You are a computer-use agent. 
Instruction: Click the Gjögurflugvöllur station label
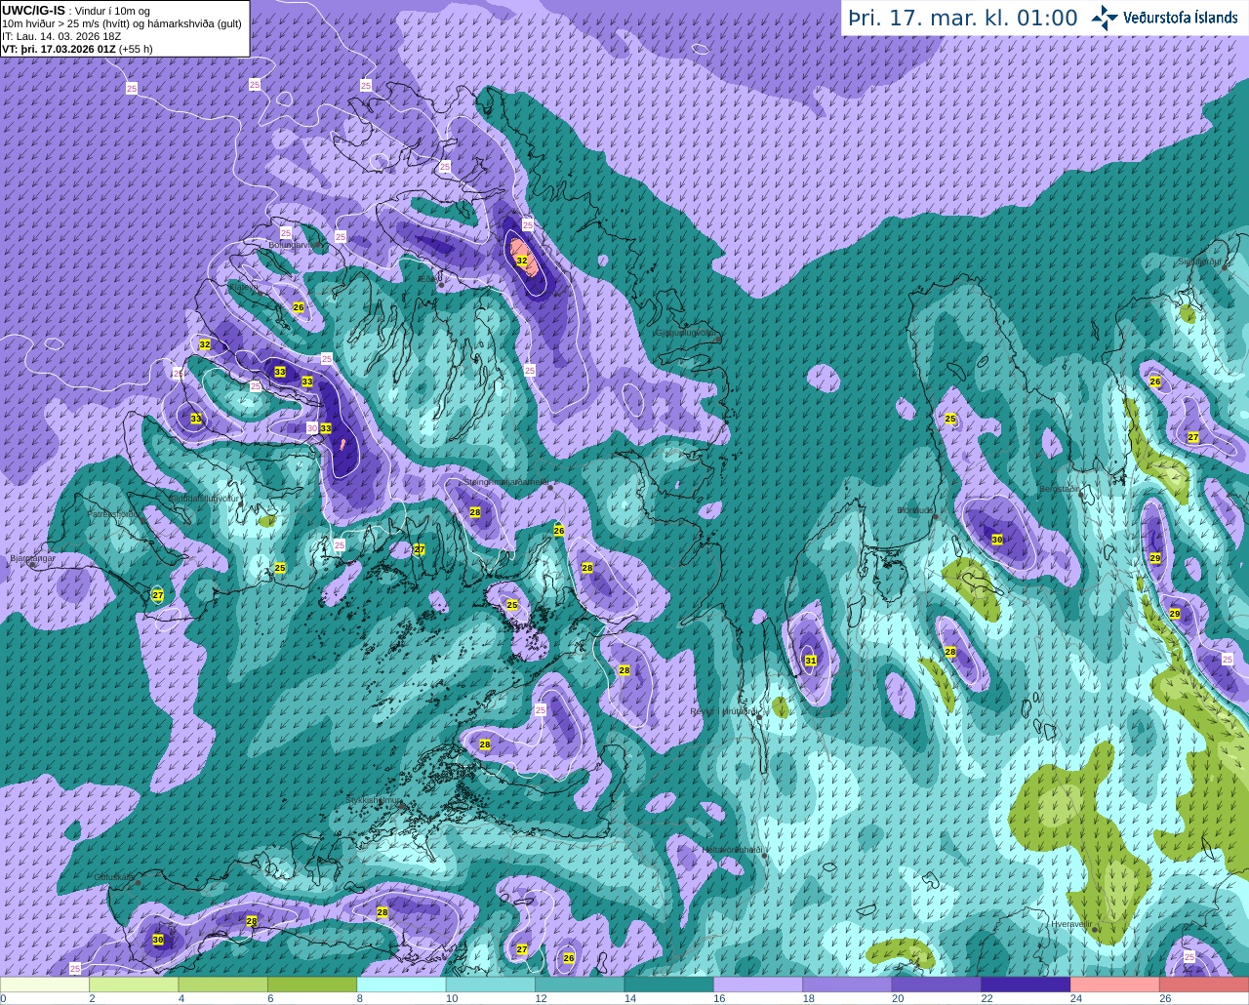pos(688,332)
